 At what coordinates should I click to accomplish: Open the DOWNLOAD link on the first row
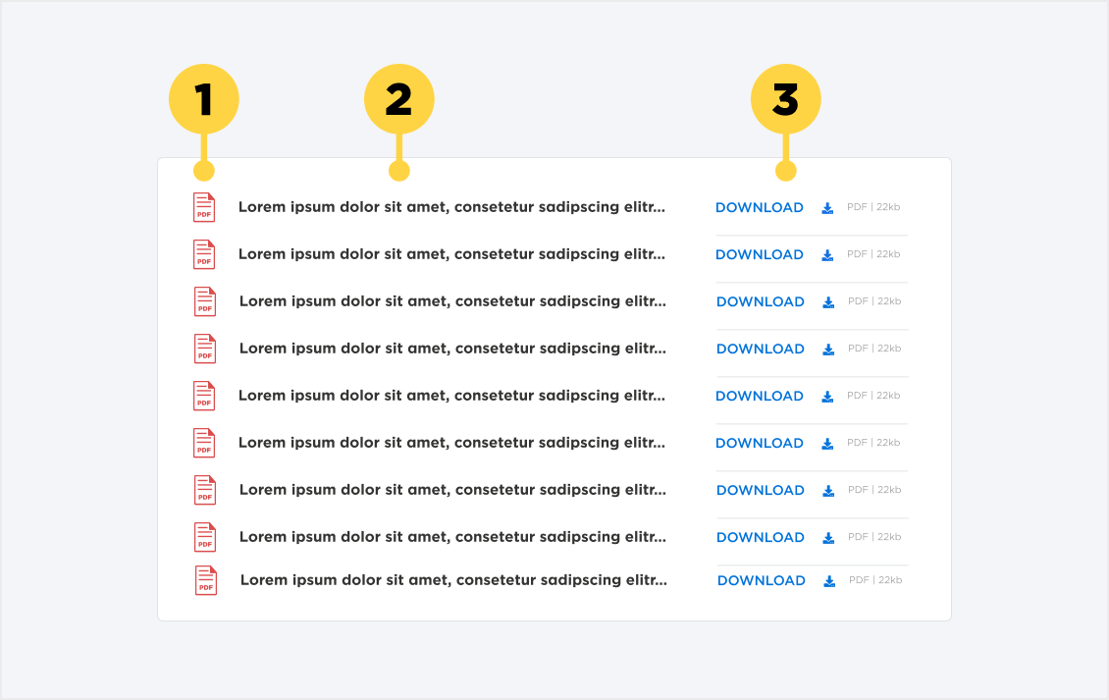click(x=760, y=207)
